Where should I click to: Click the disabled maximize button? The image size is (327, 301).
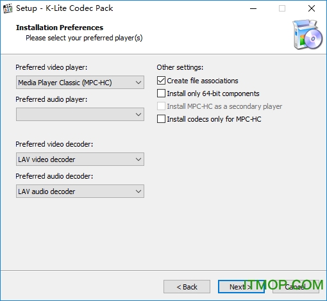(x=282, y=8)
